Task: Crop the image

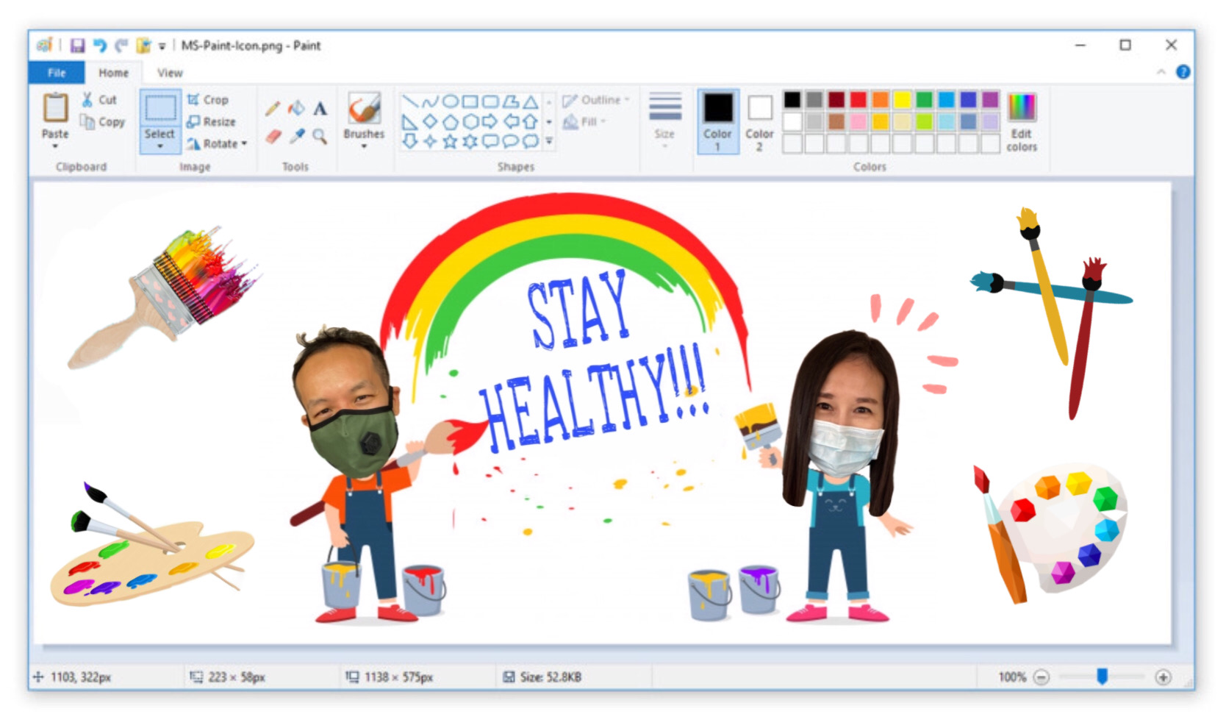Action: pyautogui.click(x=208, y=99)
